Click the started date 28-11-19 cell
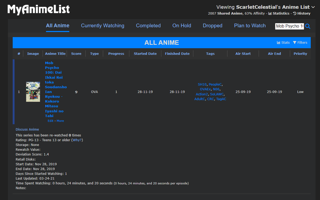 pyautogui.click(x=145, y=92)
